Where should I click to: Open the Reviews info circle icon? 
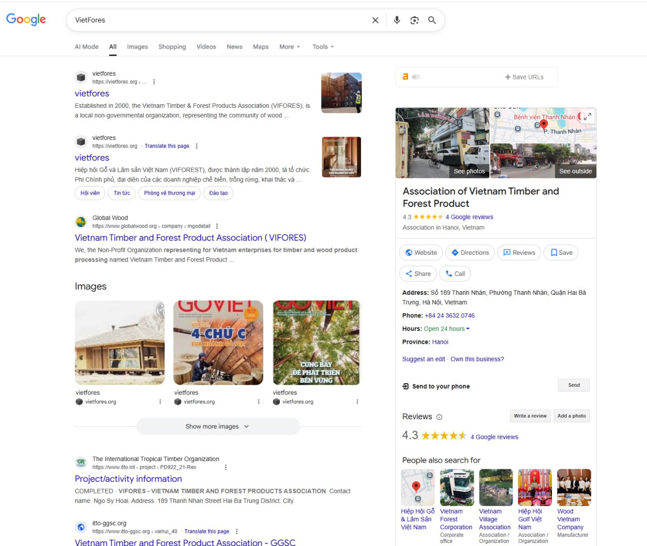click(x=439, y=417)
